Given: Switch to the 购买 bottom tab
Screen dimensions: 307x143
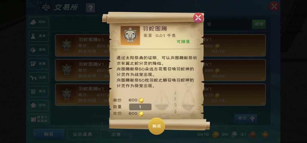Looking at the screenshot, I should pos(49,134).
